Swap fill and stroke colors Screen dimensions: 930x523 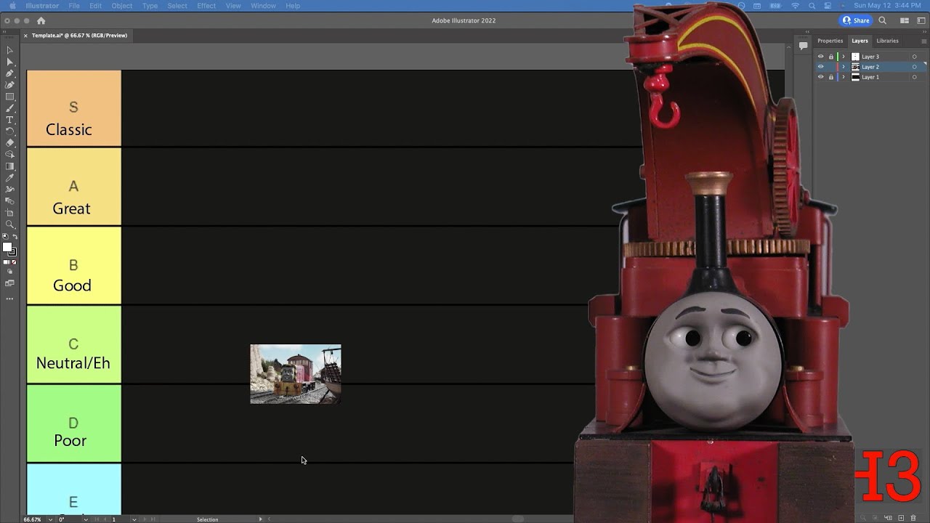click(14, 238)
